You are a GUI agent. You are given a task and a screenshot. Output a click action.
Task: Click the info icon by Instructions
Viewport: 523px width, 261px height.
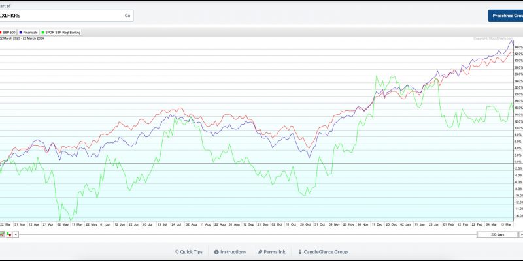point(216,252)
